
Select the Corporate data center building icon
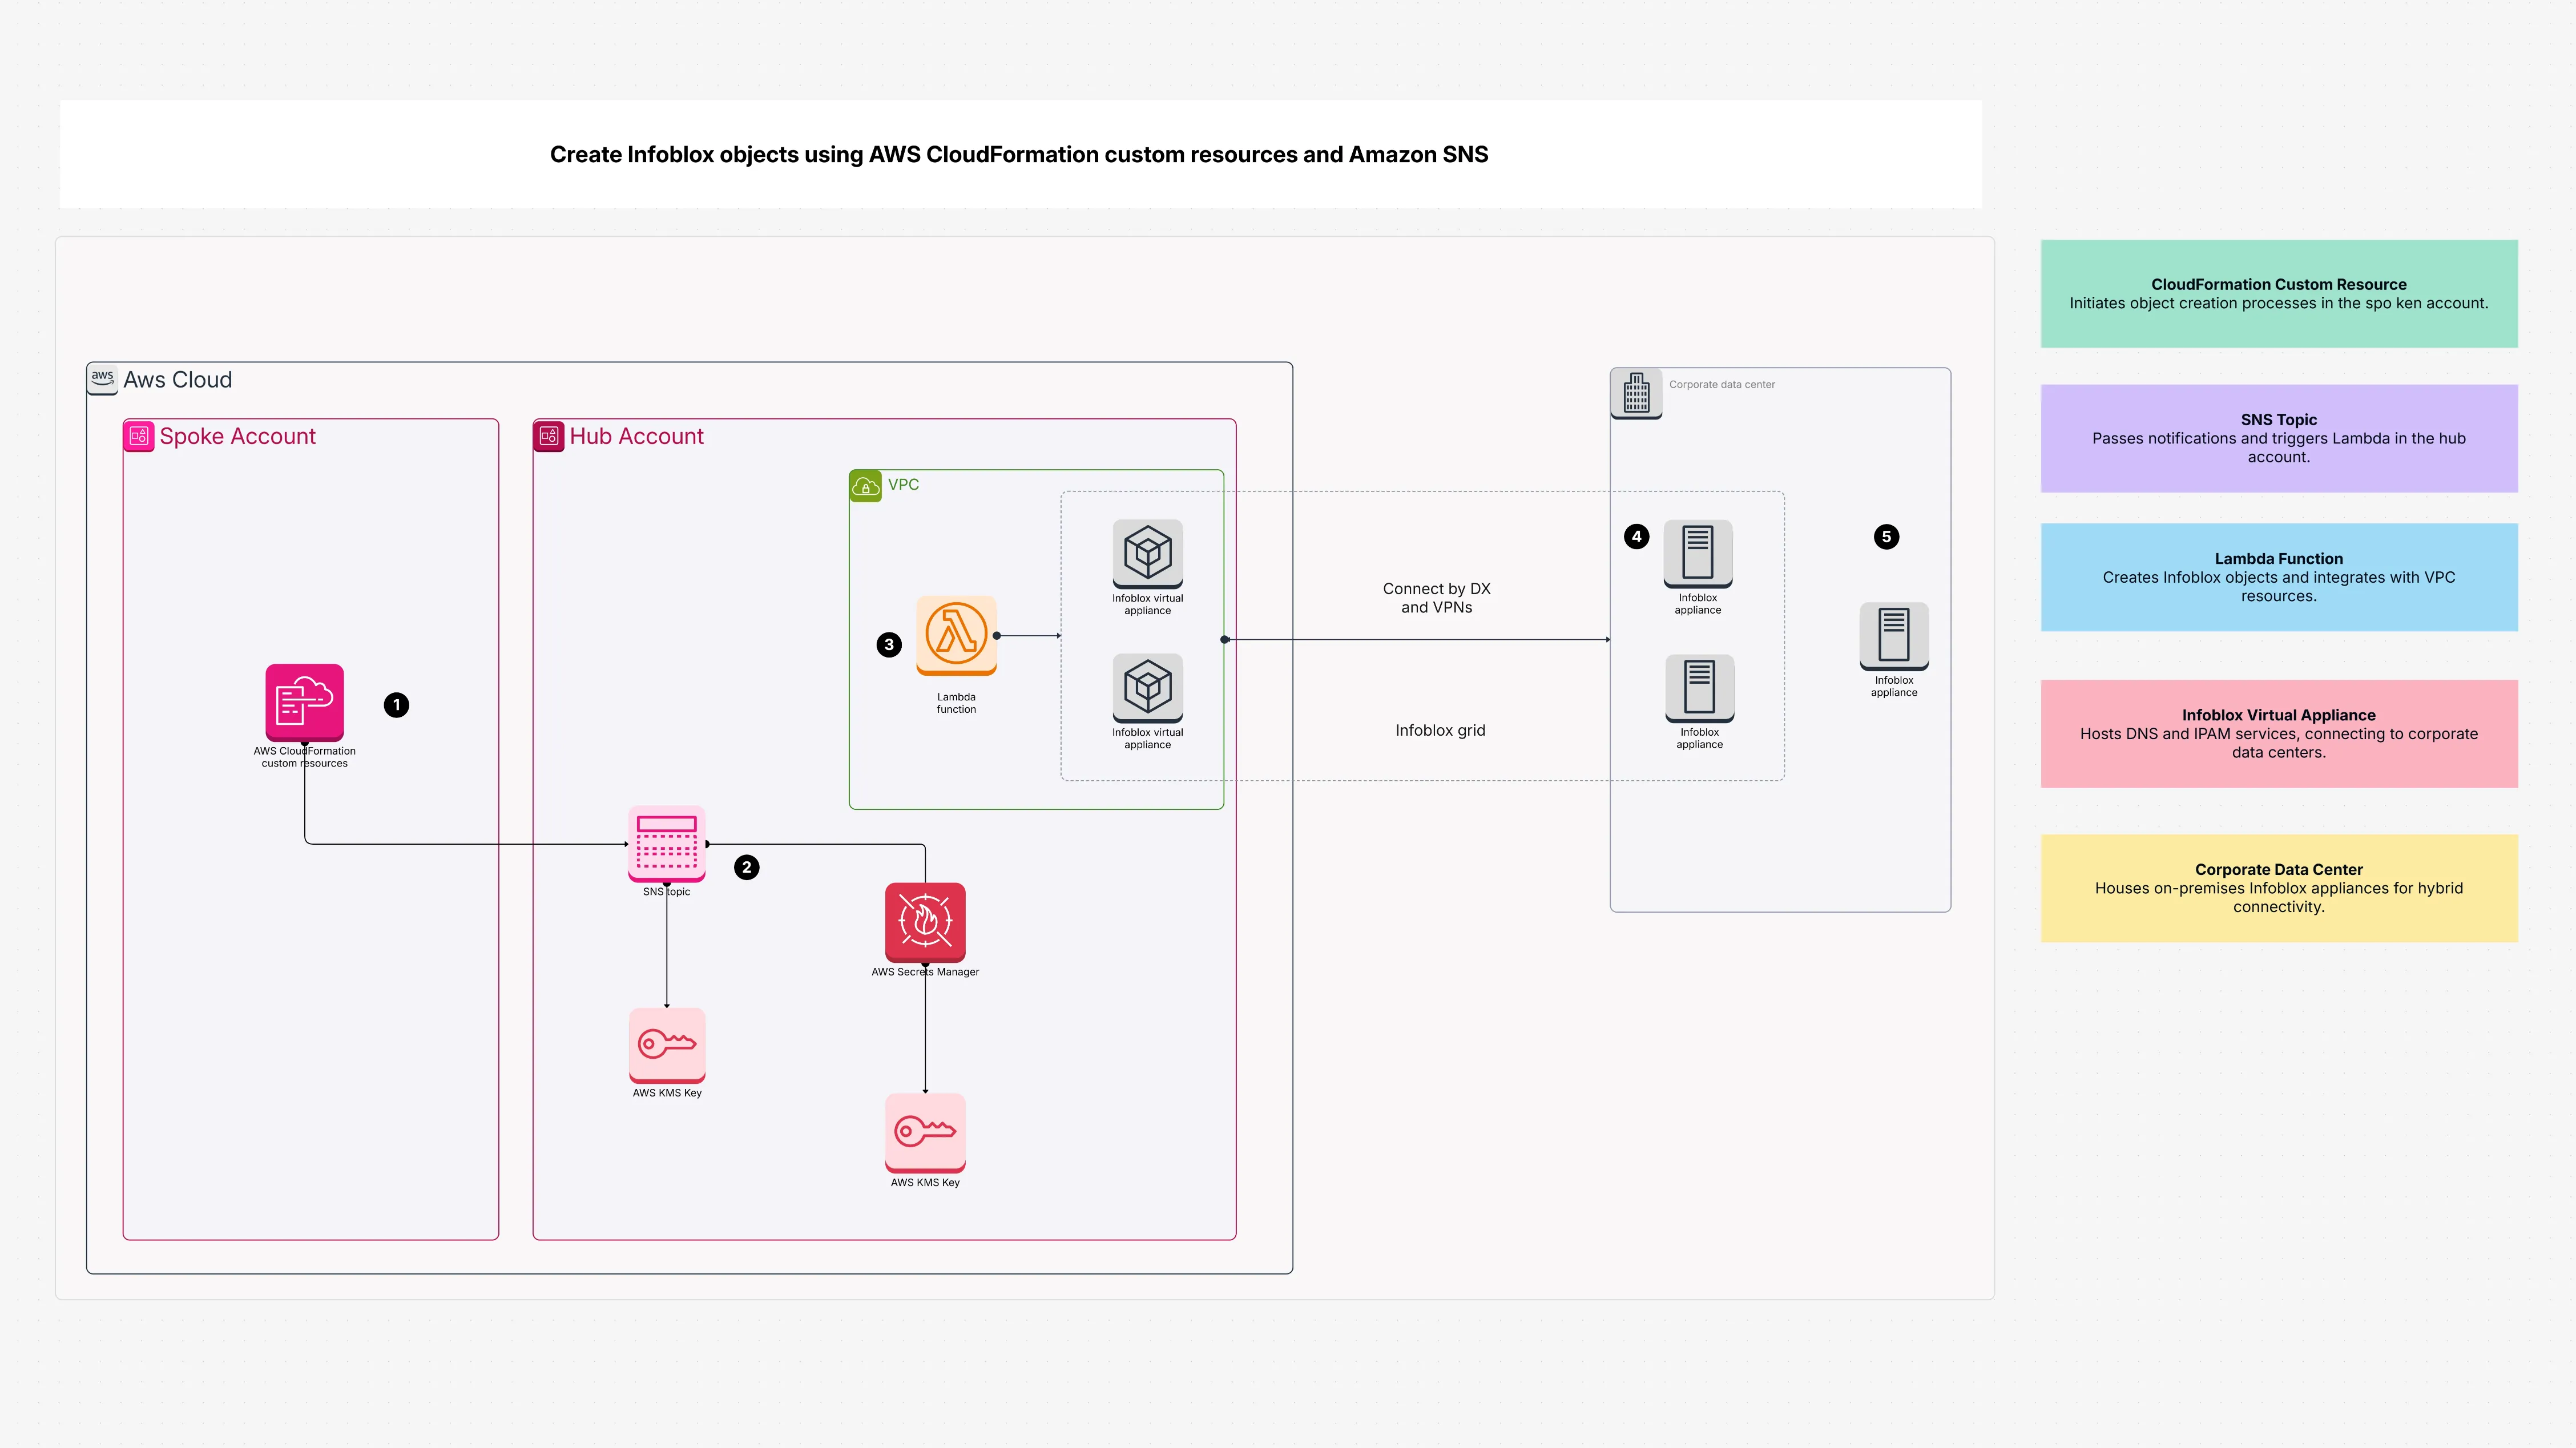(x=1636, y=392)
